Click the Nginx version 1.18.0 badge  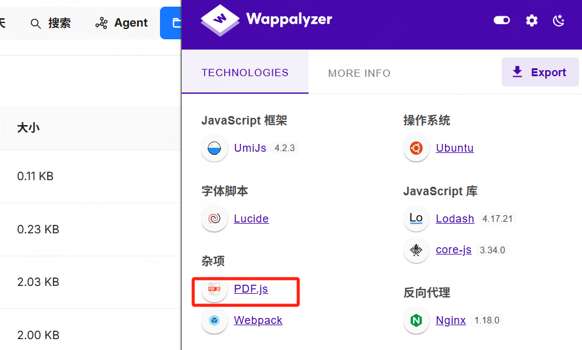coord(487,320)
